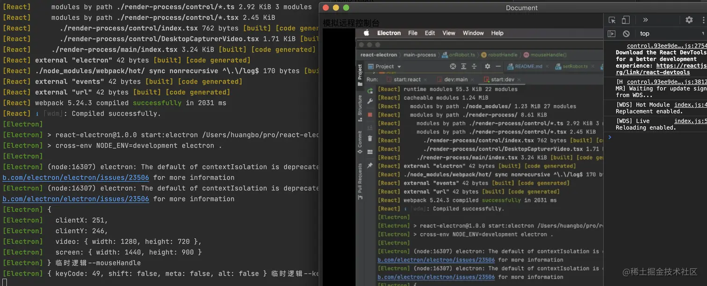The width and height of the screenshot is (707, 286).
Task: Open the Commit side tool window tab
Action: coord(360,142)
